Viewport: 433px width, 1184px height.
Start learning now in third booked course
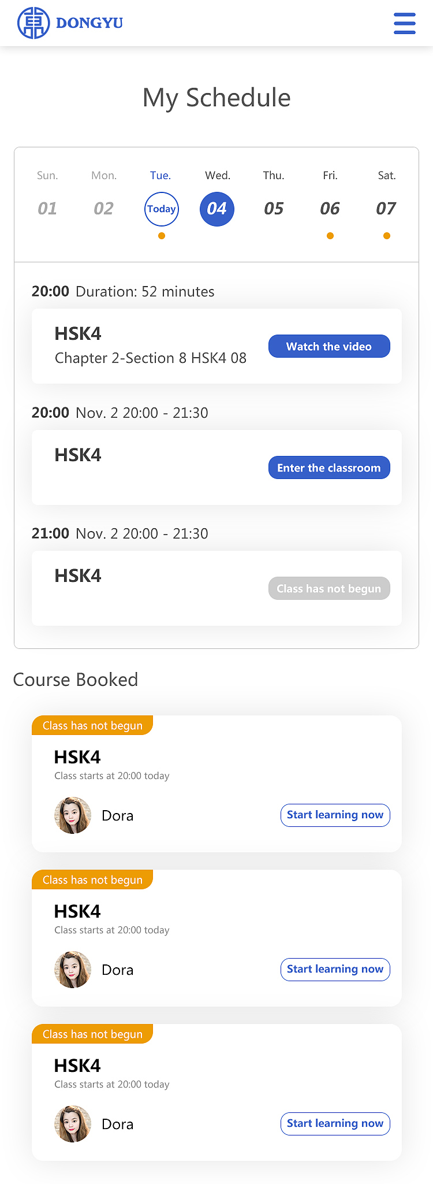(x=335, y=1123)
